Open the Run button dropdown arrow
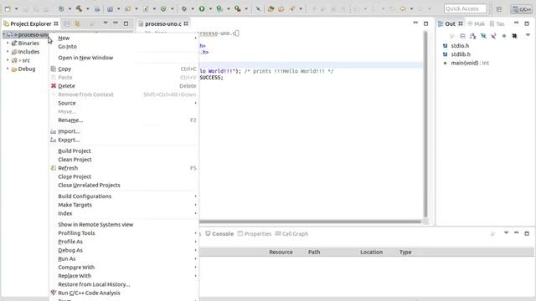Image resolution: width=536 pixels, height=301 pixels. coord(210,9)
